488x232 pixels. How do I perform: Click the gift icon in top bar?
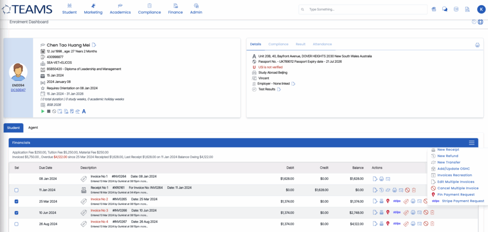click(434, 9)
